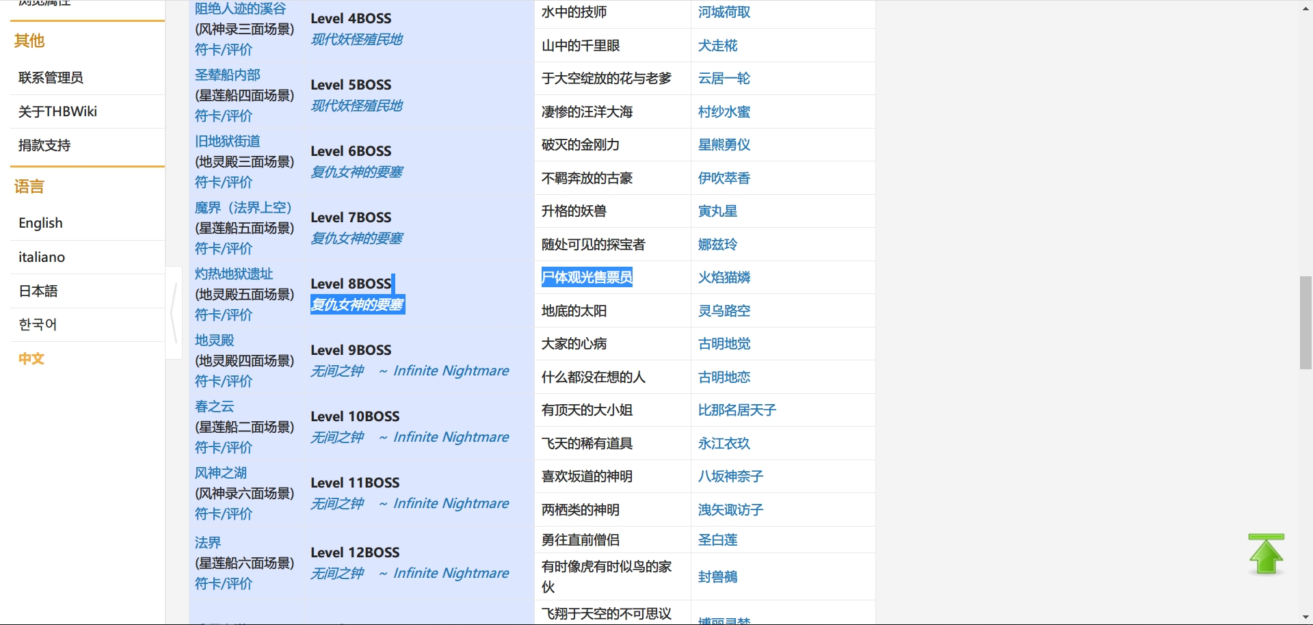
Task: Click the scrollbar up arrow
Action: [x=1305, y=9]
